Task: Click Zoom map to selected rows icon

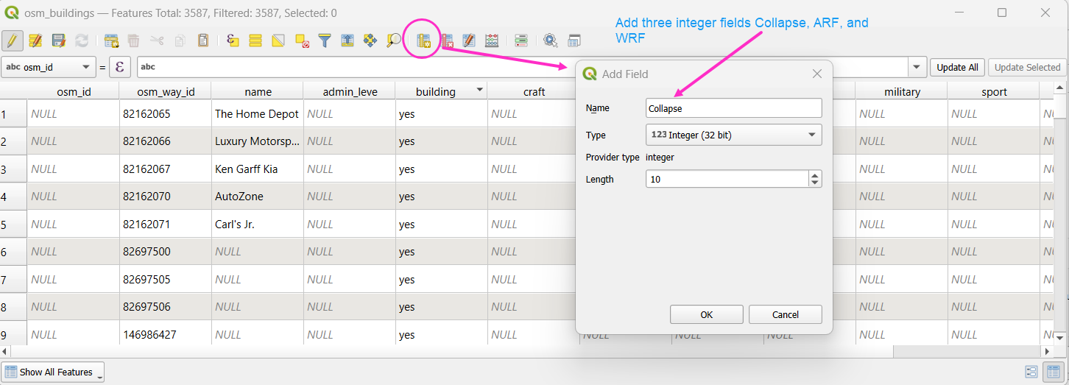Action: 394,40
